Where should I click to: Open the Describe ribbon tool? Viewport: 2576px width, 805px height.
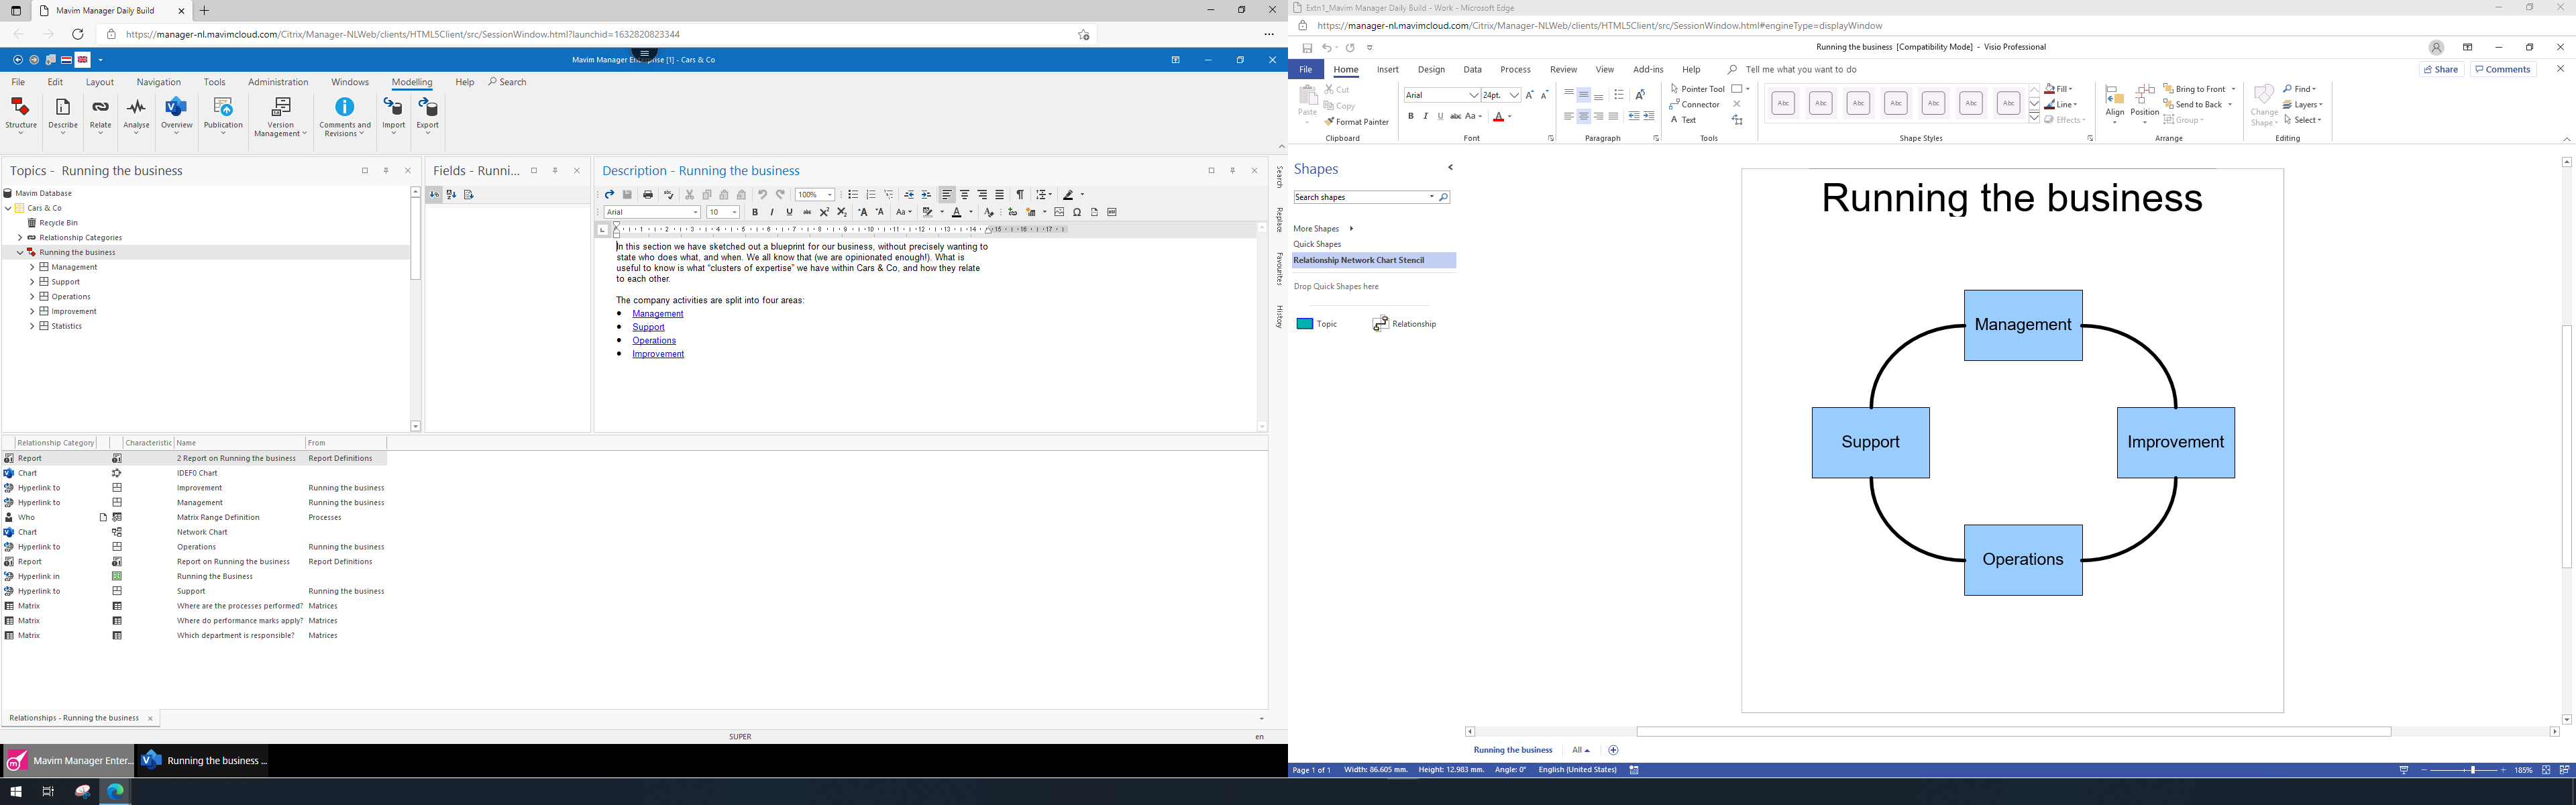62,115
